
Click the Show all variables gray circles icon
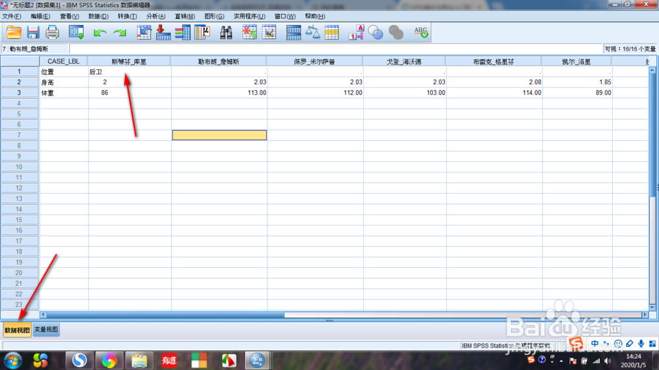point(395,32)
